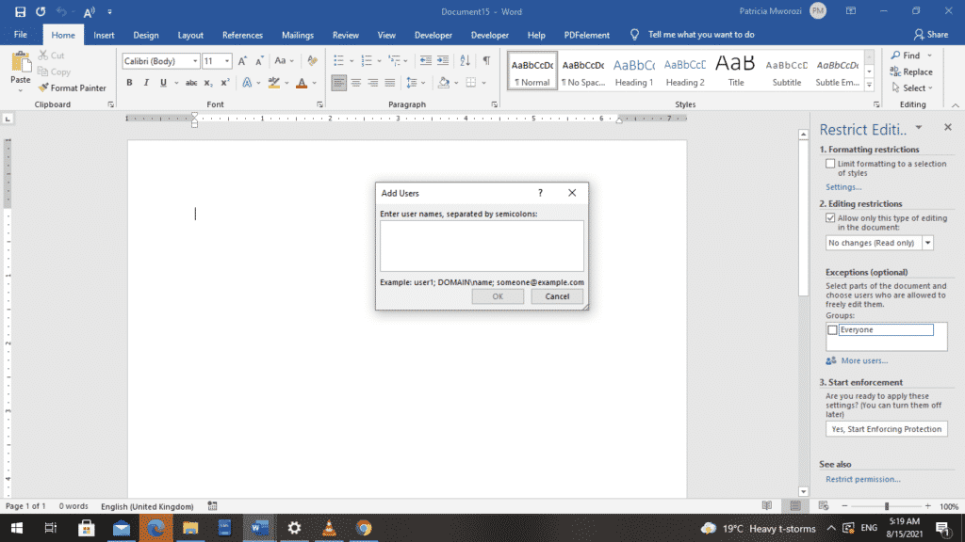Switch to the Mailings ribbon tab

coord(297,34)
